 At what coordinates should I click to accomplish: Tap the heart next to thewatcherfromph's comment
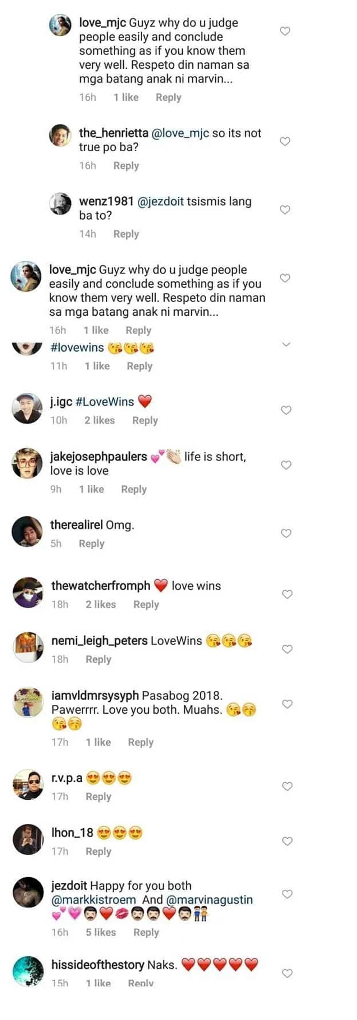point(287,594)
